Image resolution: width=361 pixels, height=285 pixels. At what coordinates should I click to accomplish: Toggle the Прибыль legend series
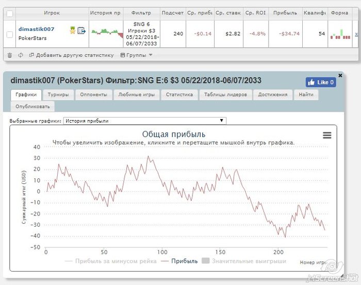tap(179, 261)
